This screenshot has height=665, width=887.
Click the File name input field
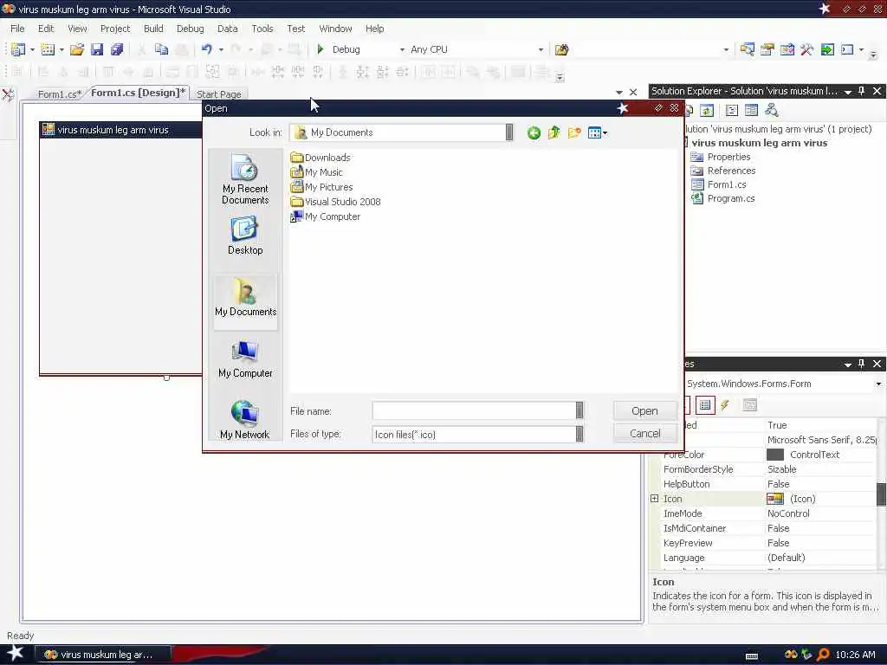474,410
